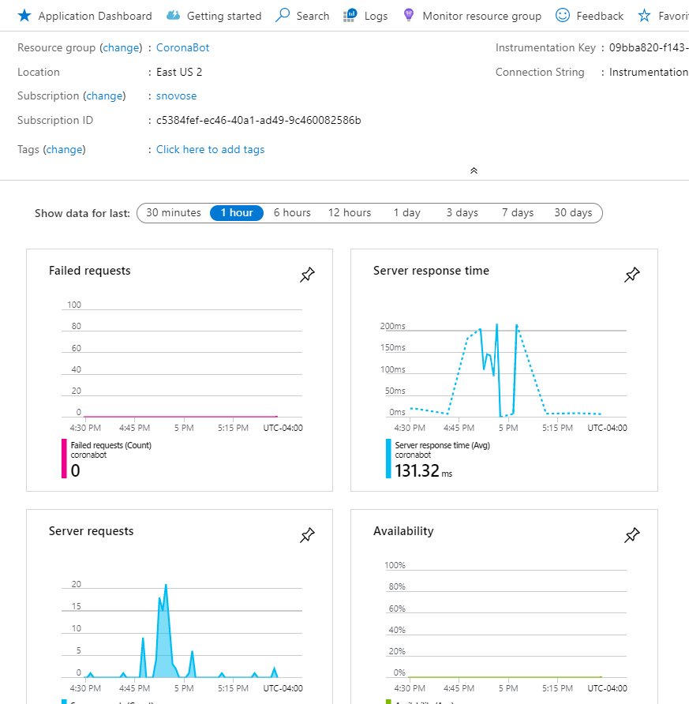Open the snovose subscription link
689x704 pixels.
point(177,95)
